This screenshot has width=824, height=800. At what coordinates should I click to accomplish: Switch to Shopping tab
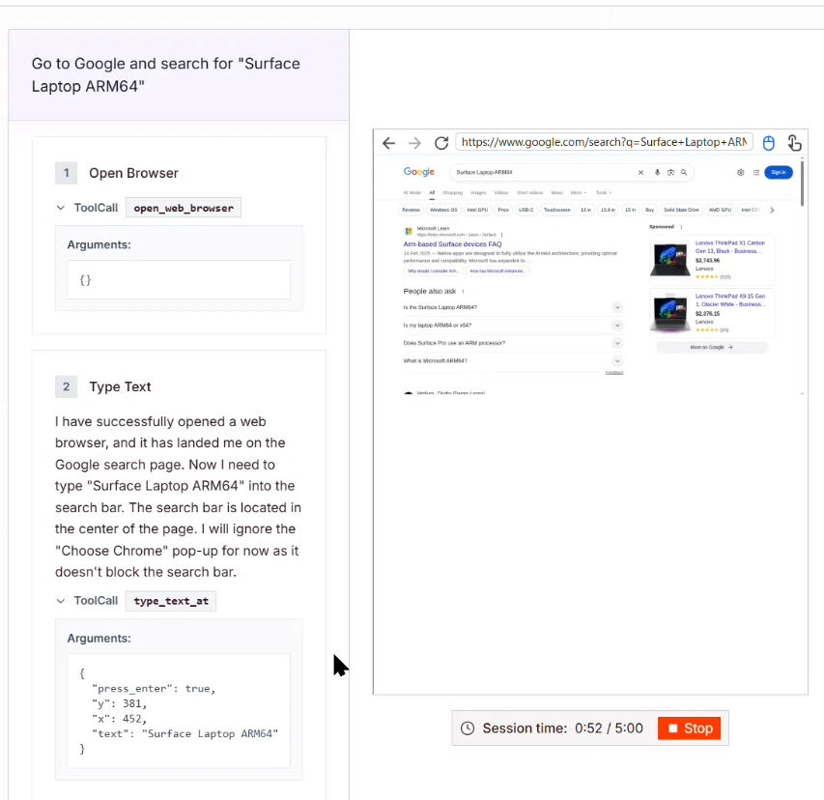click(x=452, y=193)
